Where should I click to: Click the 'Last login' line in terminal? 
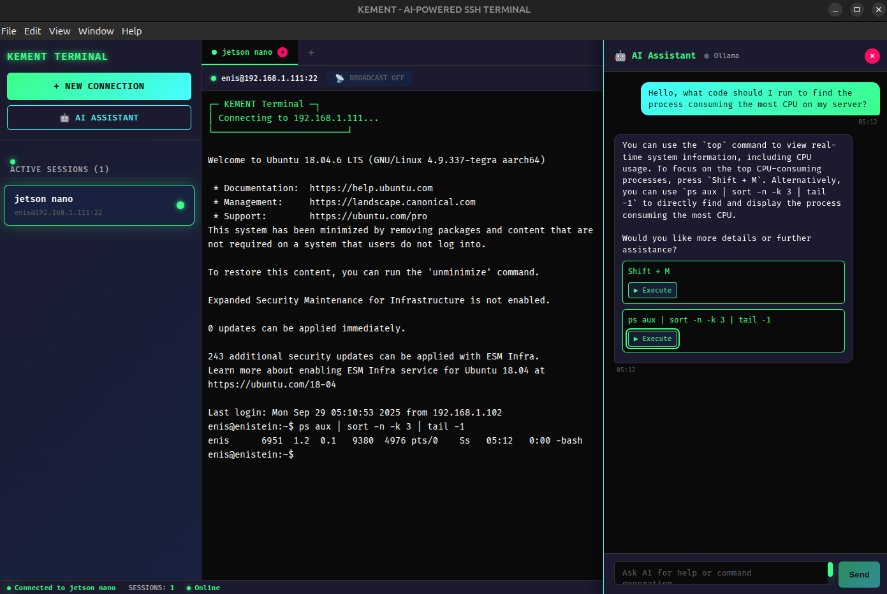tap(355, 412)
